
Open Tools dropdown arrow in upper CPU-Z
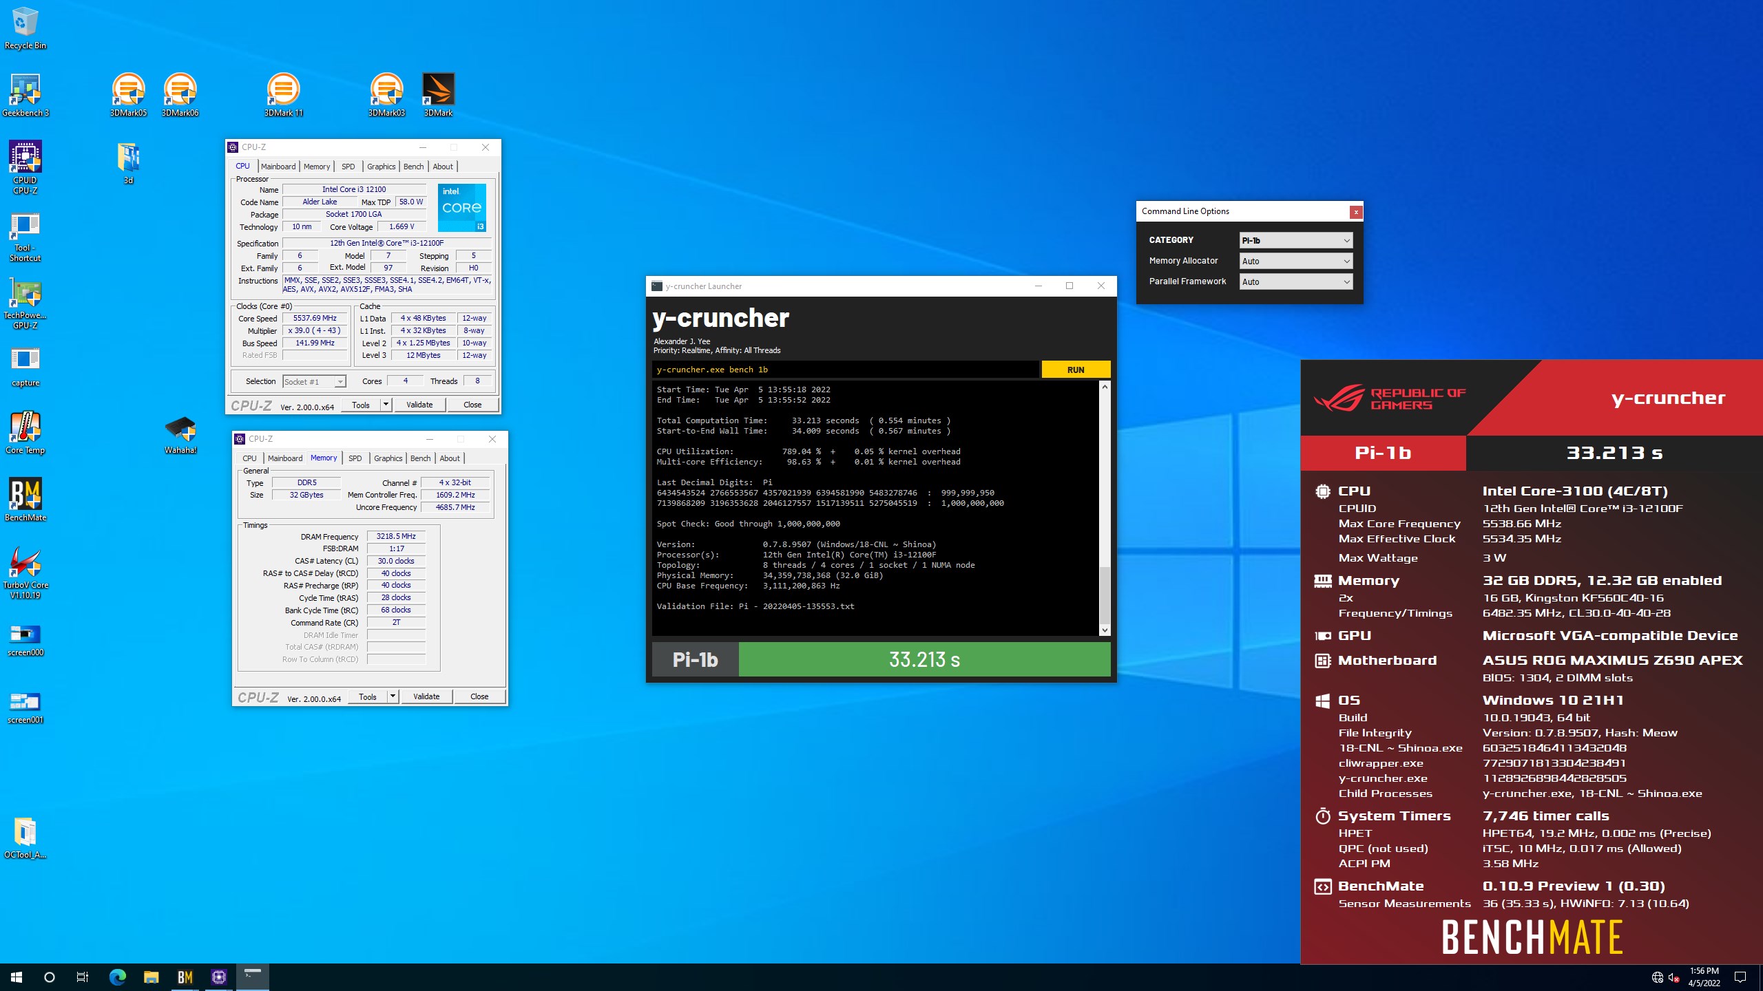(x=386, y=405)
